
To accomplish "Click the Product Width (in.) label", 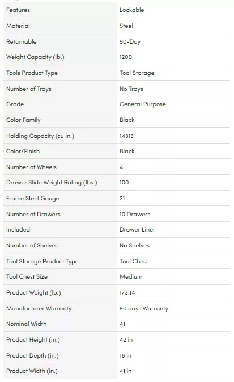I will (x=32, y=371).
